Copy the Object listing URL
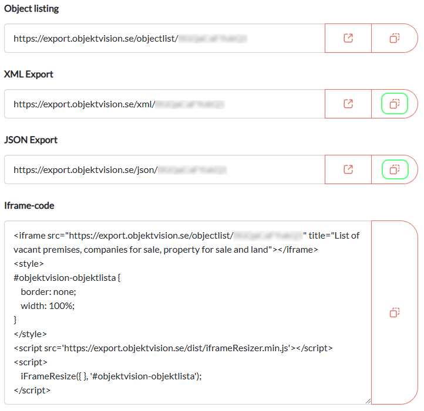Image resolution: width=424 pixels, height=411 pixels. (x=395, y=38)
